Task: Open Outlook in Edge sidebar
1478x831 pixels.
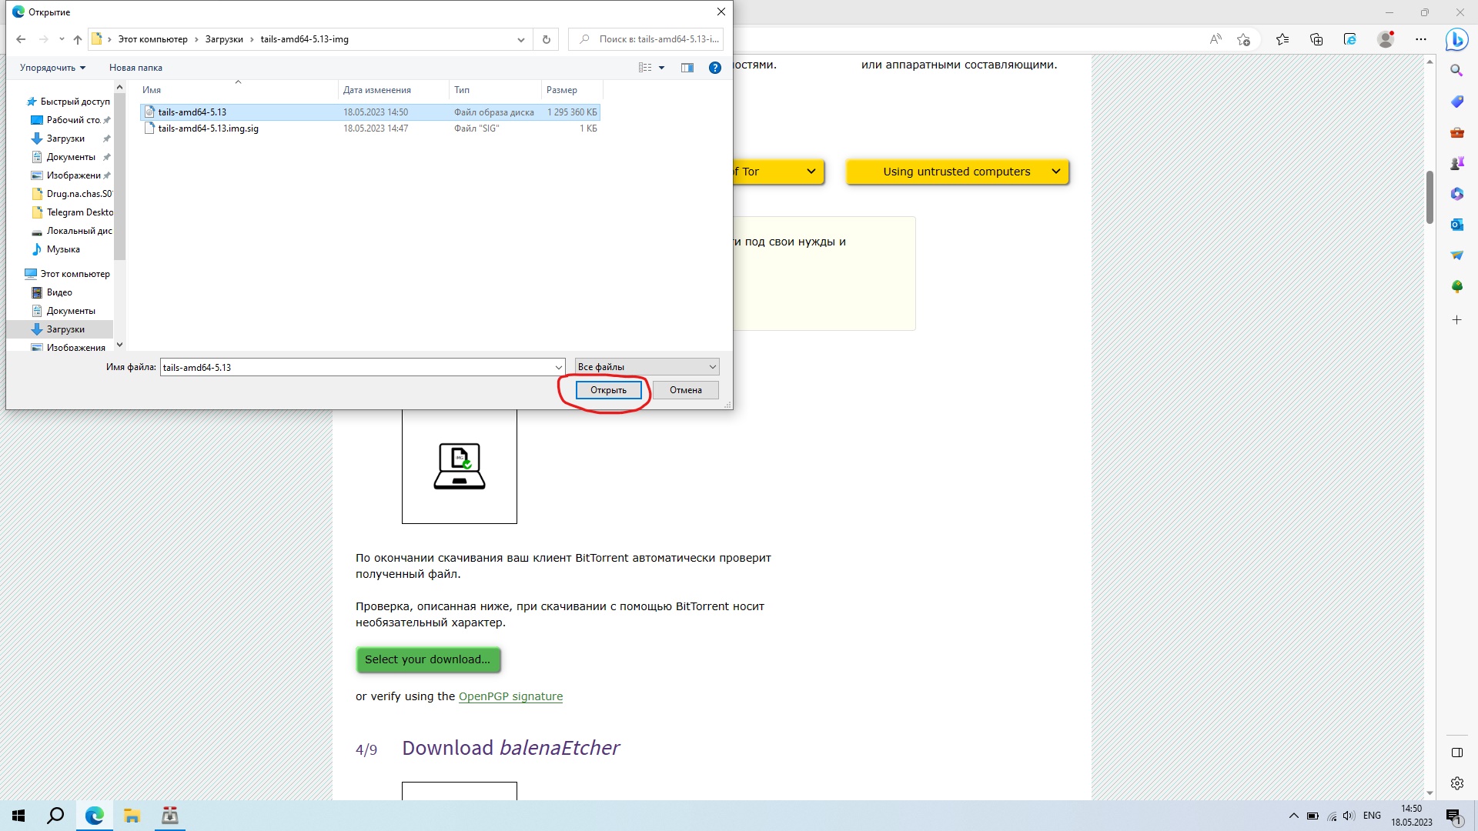Action: [1456, 225]
